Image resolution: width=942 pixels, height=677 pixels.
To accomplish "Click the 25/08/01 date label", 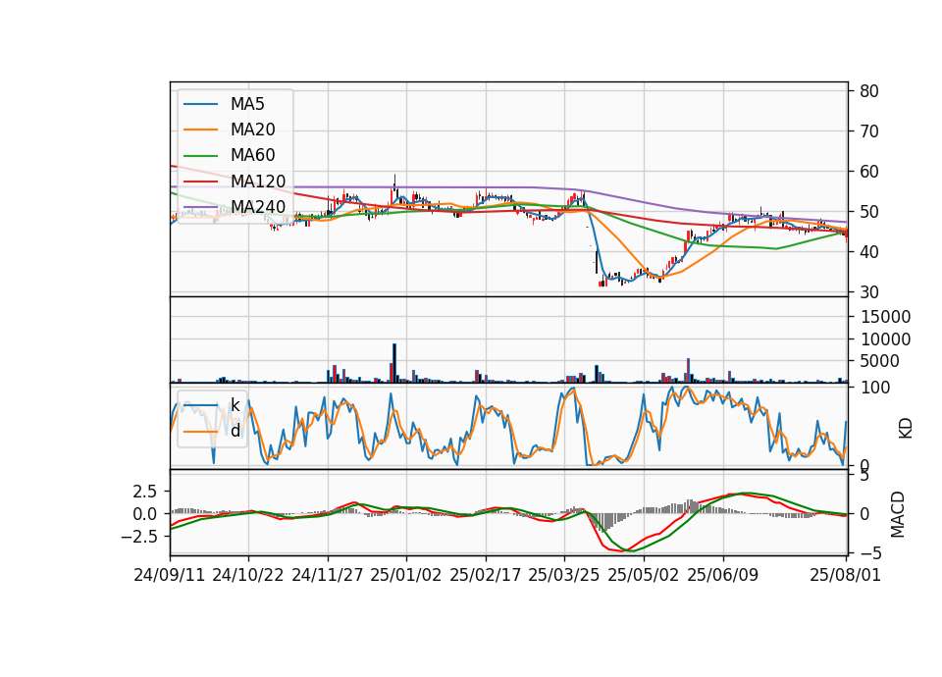I will pyautogui.click(x=846, y=575).
